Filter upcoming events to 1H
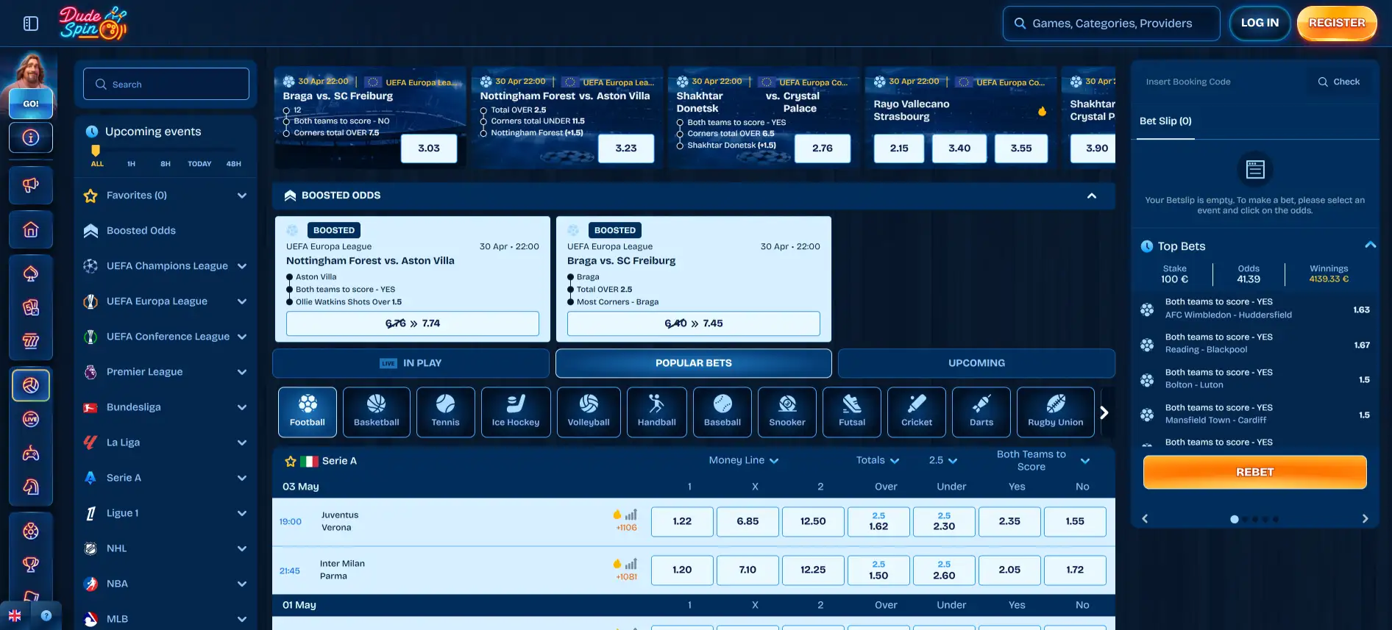Image resolution: width=1392 pixels, height=630 pixels. (131, 164)
